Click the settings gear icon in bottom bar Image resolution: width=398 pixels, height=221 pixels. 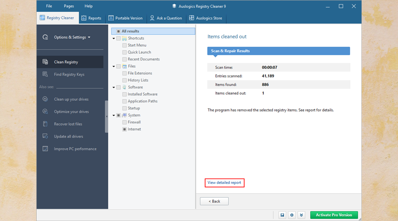pos(292,215)
